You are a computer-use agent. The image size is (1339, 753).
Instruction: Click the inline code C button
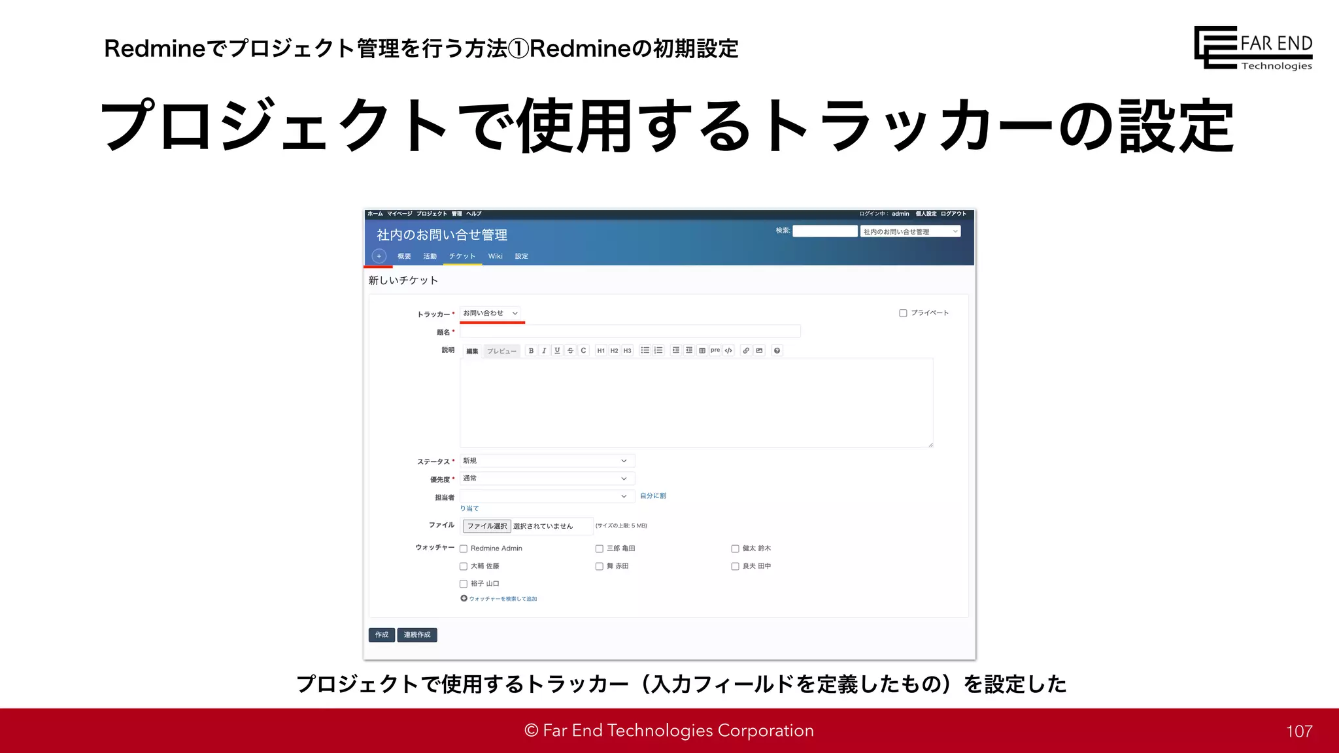[583, 350]
